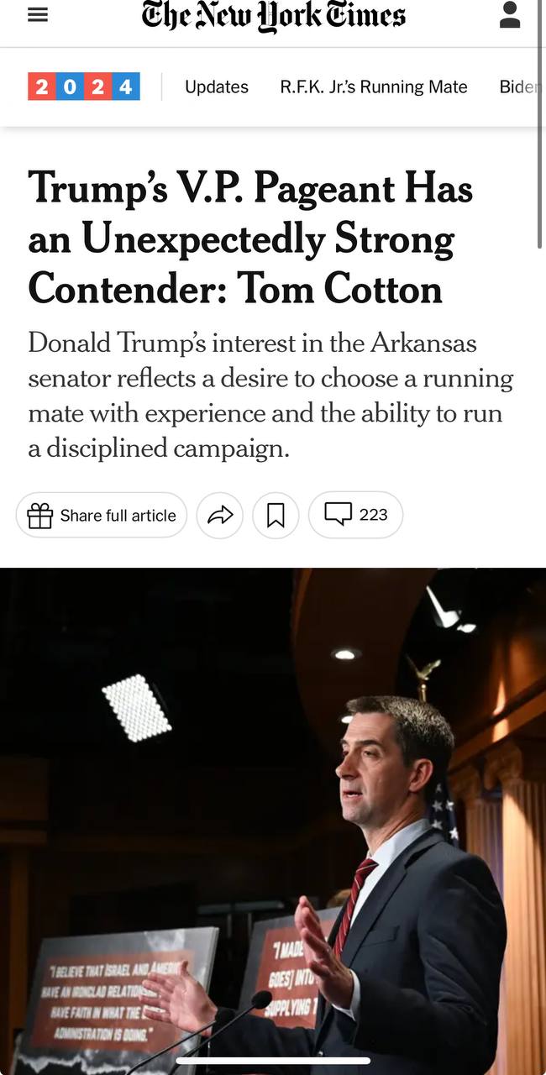The width and height of the screenshot is (546, 1075).
Task: Click the arrow share icon
Action: [x=220, y=515]
